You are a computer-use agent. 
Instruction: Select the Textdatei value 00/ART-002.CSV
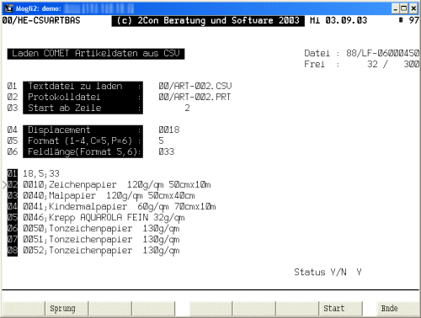pyautogui.click(x=195, y=86)
